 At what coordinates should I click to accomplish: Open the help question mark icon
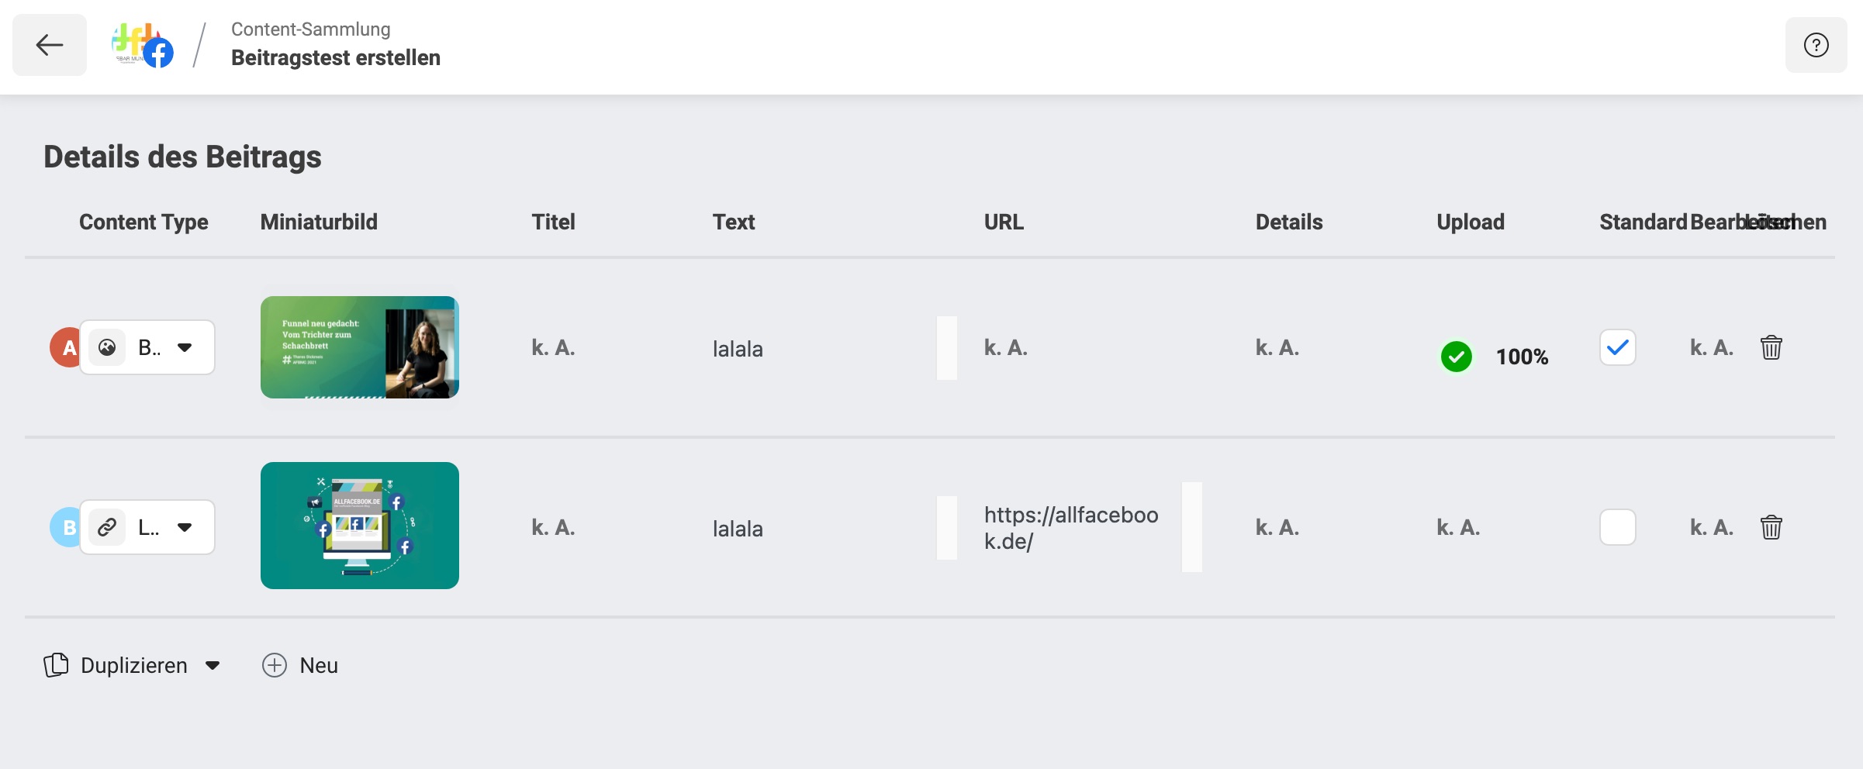point(1816,45)
